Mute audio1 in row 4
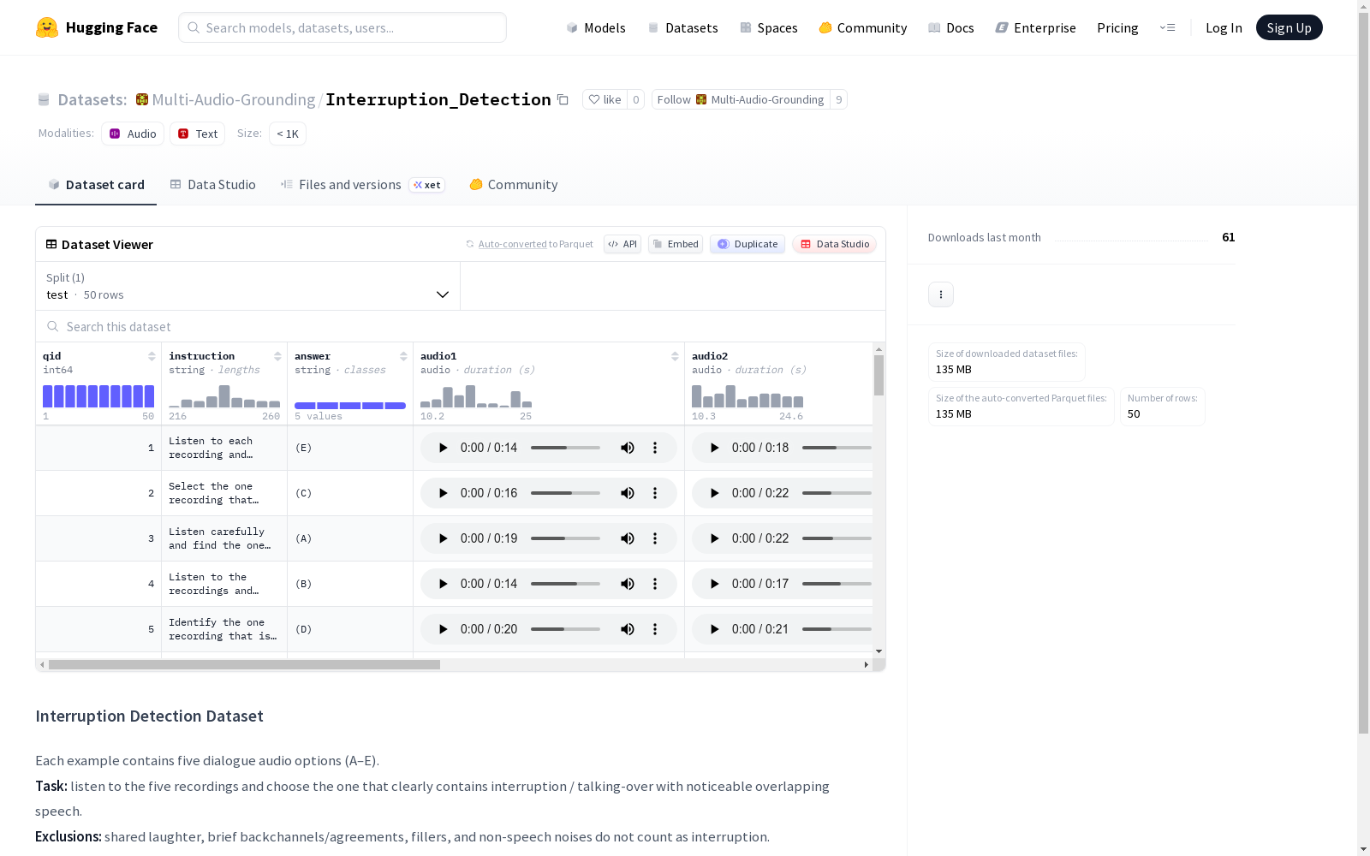The height and width of the screenshot is (856, 1370). (628, 584)
